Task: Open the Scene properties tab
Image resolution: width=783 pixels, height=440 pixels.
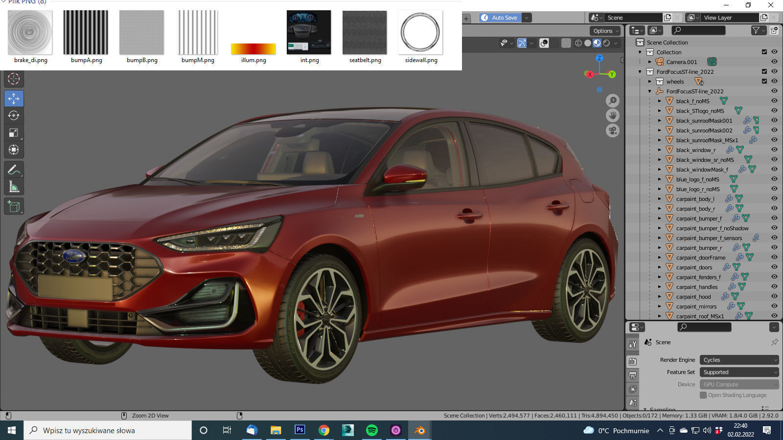Action: (633, 403)
